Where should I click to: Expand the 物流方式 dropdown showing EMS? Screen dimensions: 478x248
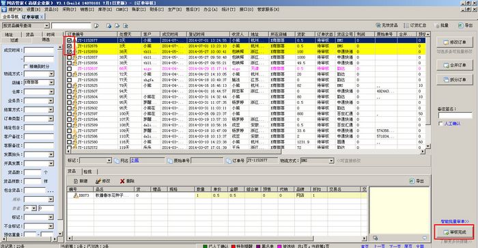(331, 161)
